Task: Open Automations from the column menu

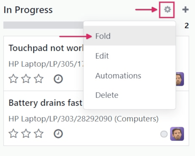Action: tap(118, 76)
